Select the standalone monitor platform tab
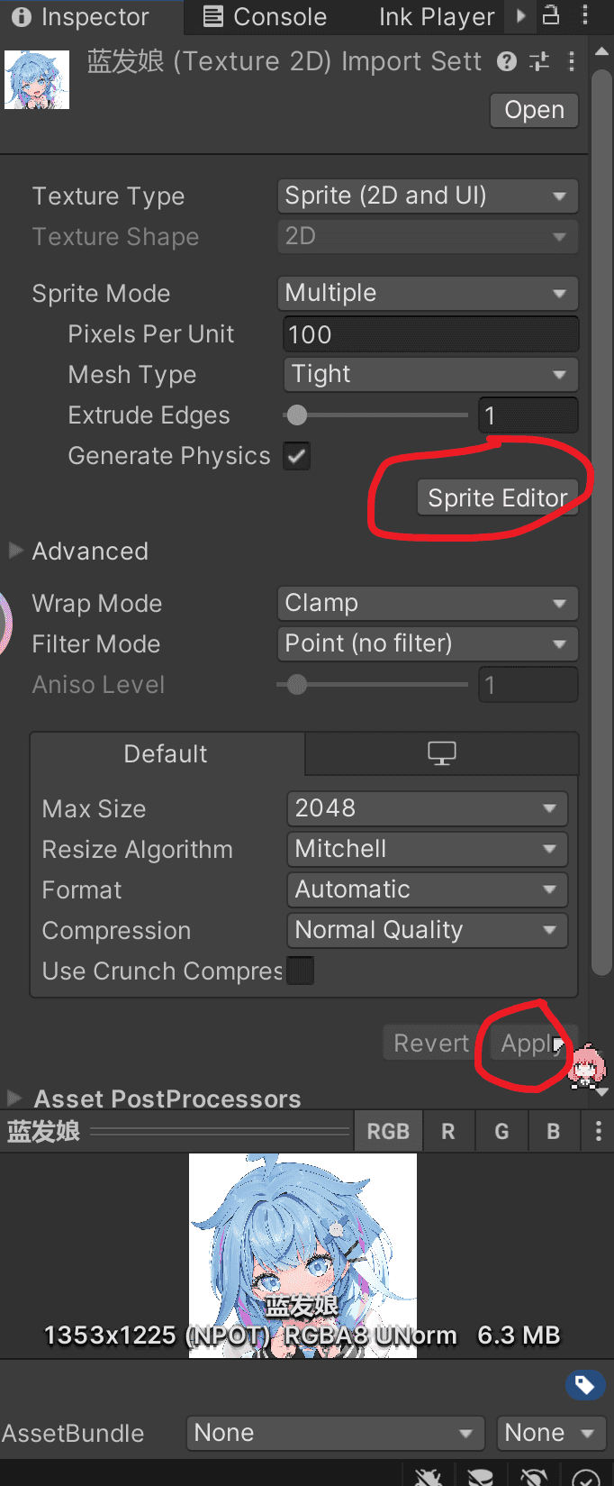Viewport: 614px width, 1486px height. click(x=441, y=752)
